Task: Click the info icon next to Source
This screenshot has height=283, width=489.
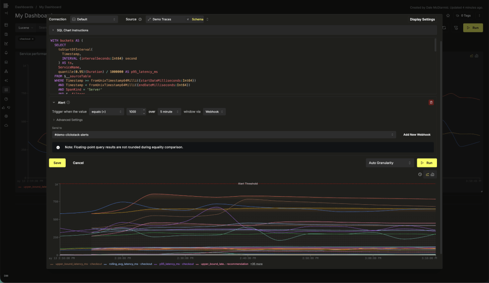Action: (x=140, y=19)
